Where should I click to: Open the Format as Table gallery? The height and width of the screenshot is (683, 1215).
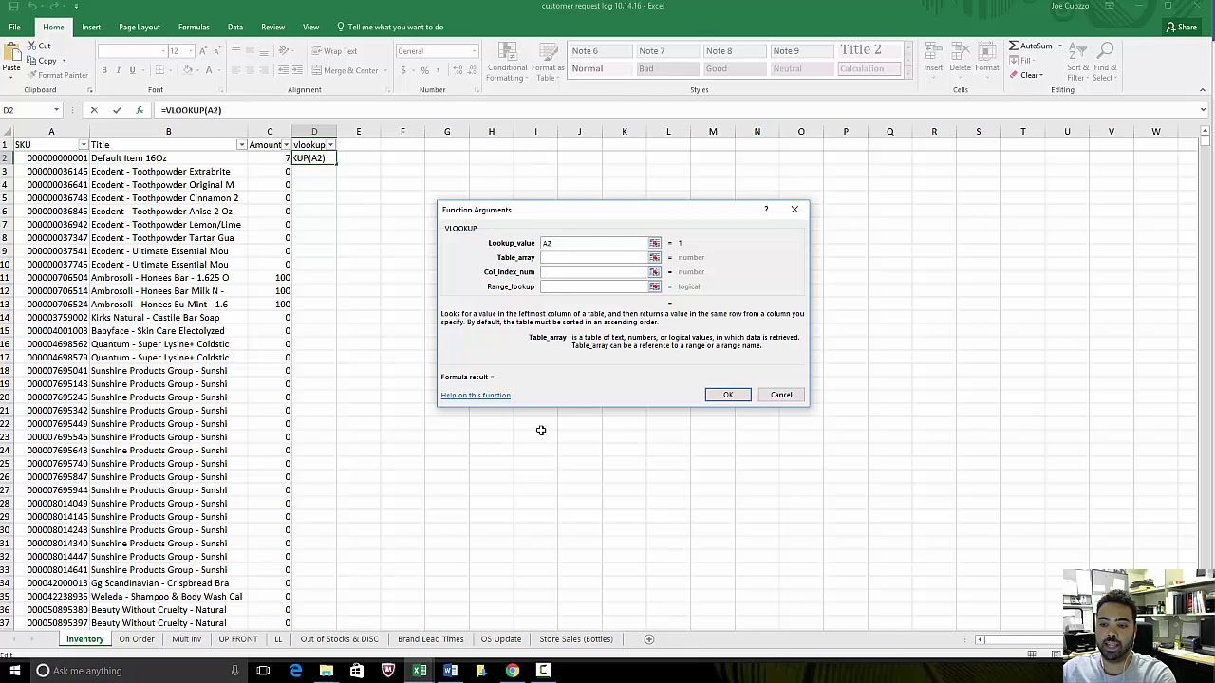548,62
